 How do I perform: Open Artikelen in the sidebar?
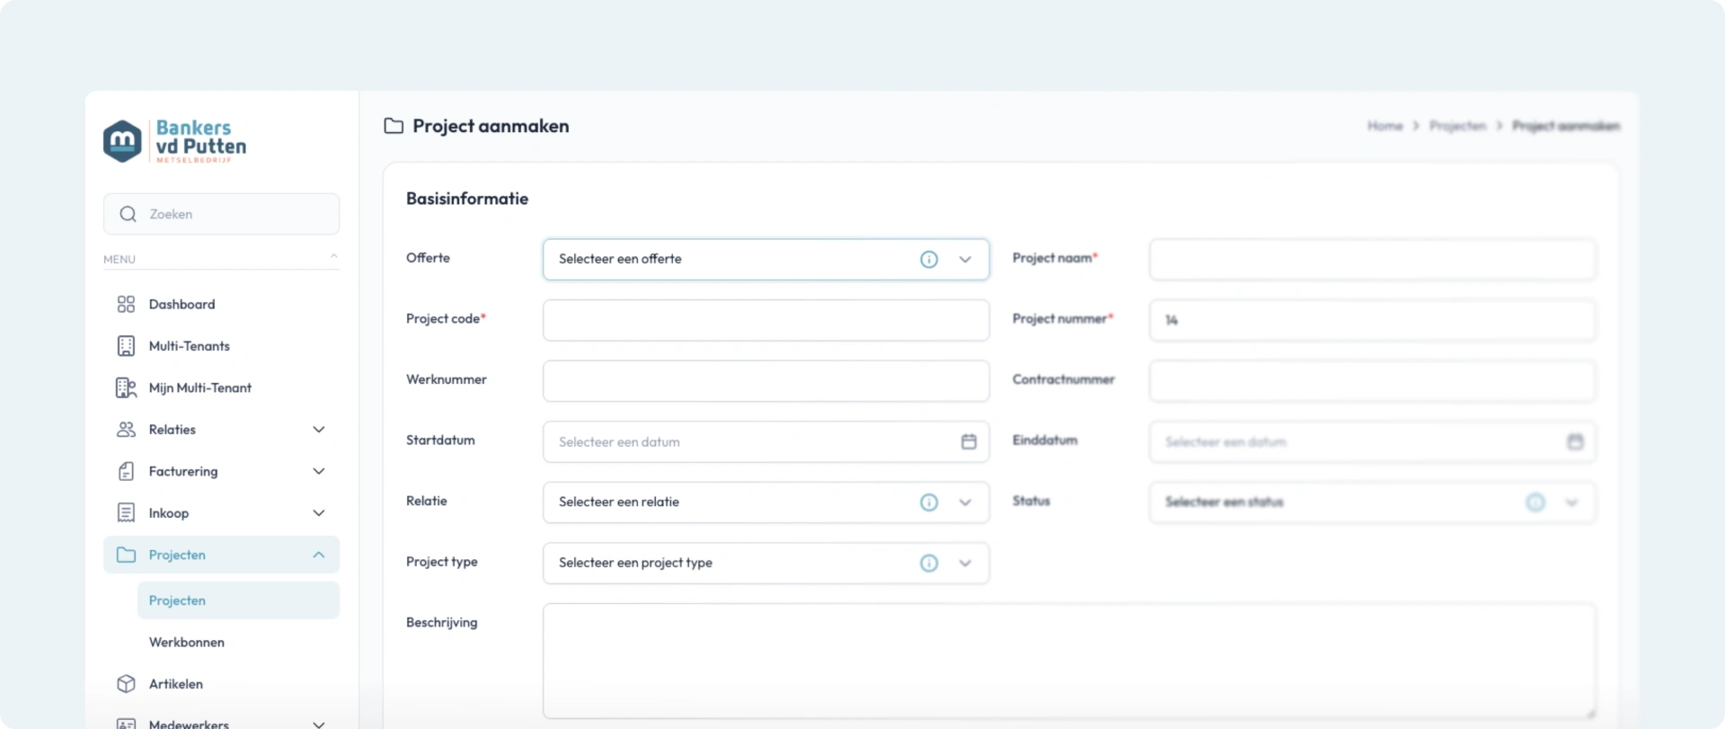tap(221, 684)
